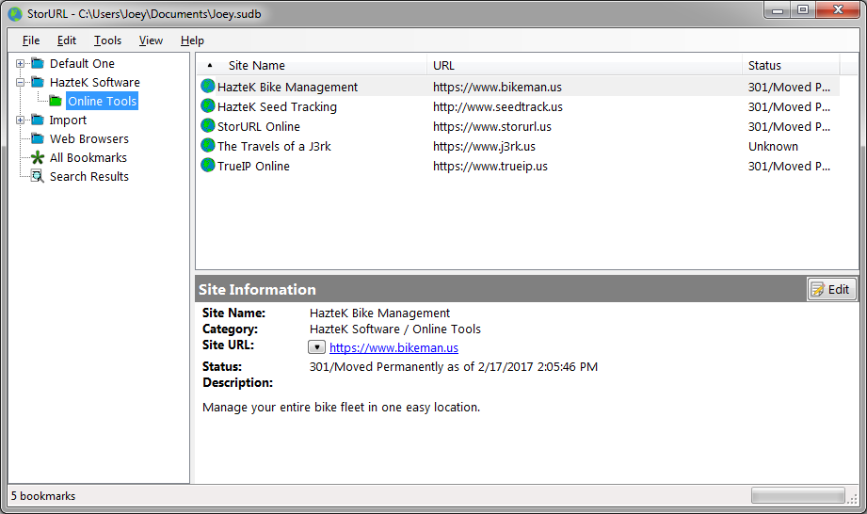This screenshot has width=867, height=514.
Task: Open the File menu
Action: [31, 40]
